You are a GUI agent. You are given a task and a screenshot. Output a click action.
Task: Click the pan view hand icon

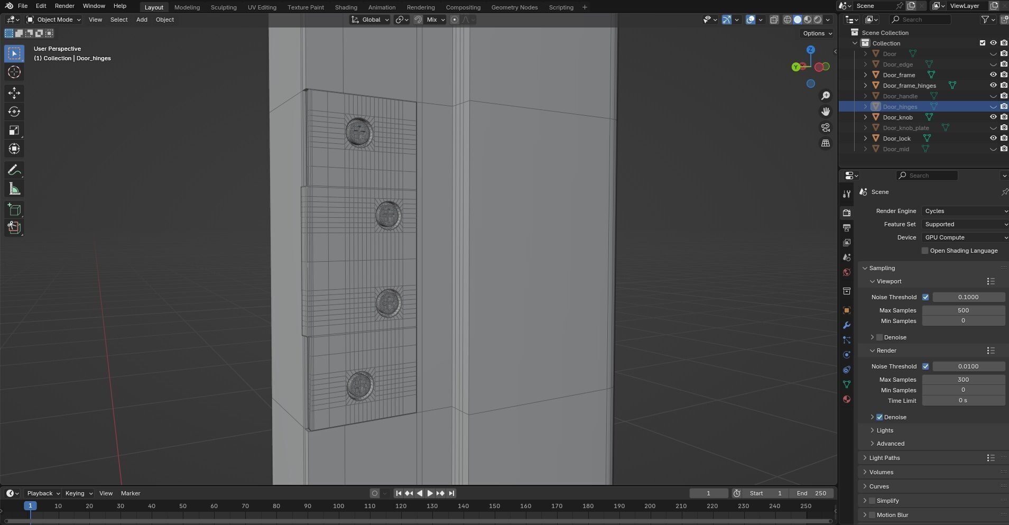pyautogui.click(x=826, y=112)
